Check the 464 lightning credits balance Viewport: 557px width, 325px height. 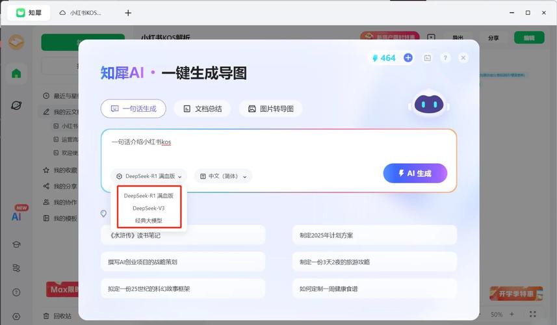[383, 58]
